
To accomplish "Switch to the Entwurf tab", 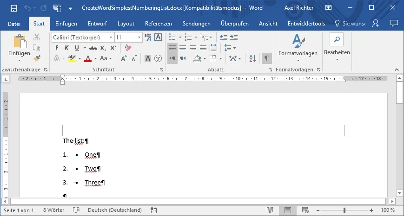I will tap(97, 24).
